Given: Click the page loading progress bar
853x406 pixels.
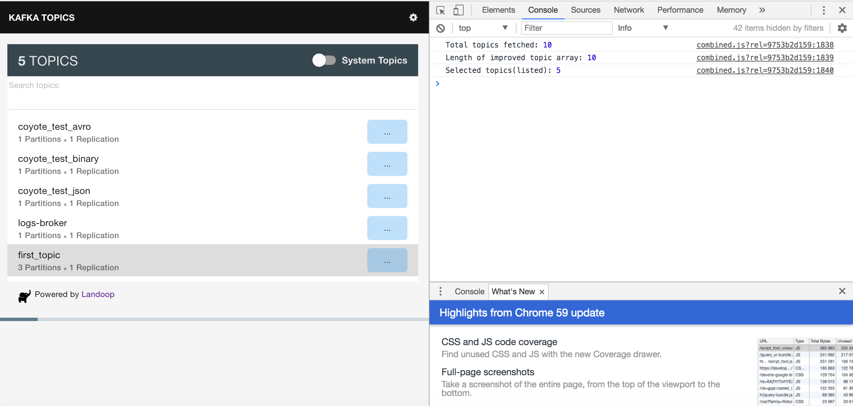Looking at the screenshot, I should point(214,319).
